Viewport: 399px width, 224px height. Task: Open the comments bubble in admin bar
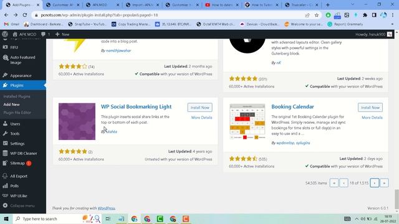(46, 34)
